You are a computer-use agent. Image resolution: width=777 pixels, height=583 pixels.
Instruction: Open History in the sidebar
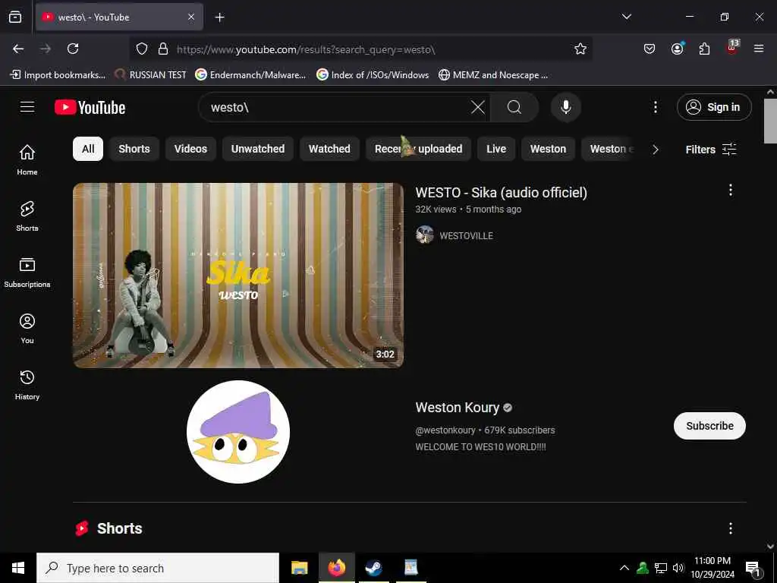(x=27, y=384)
